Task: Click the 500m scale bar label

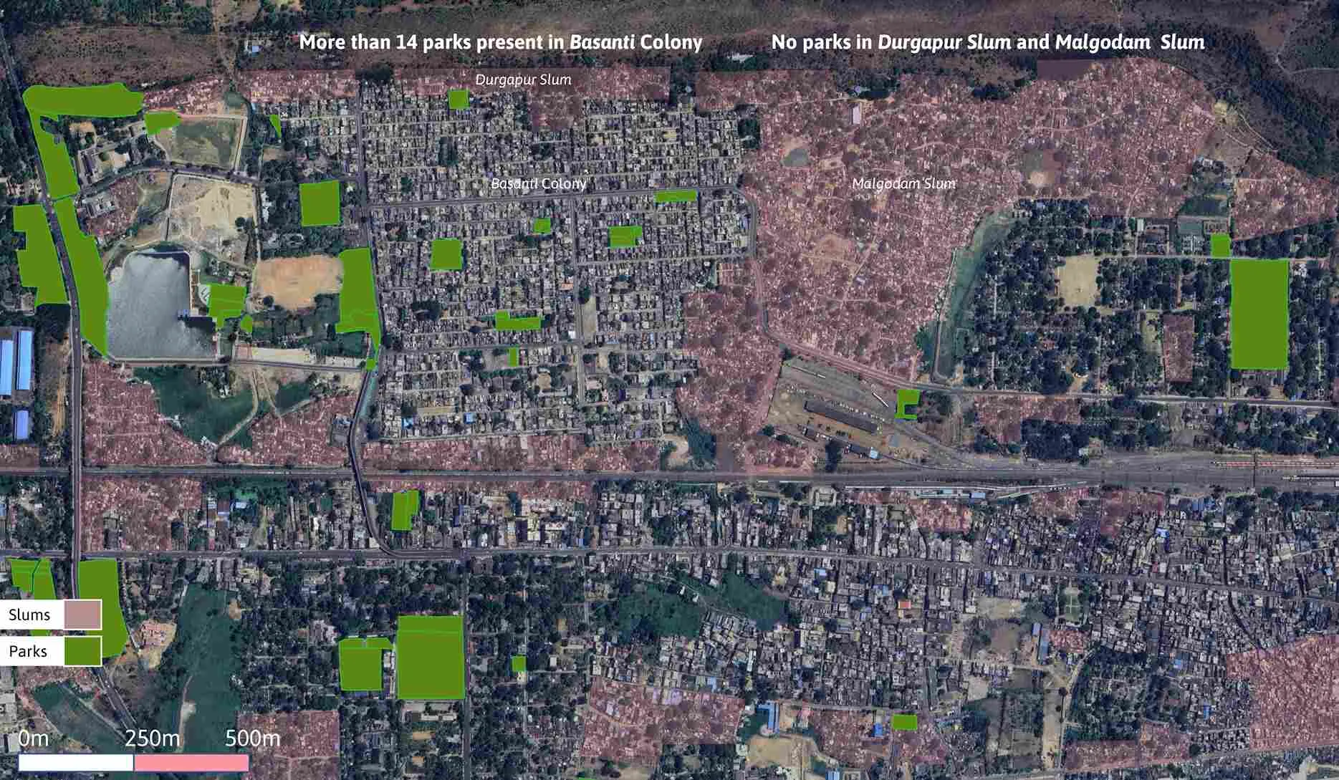Action: (252, 738)
